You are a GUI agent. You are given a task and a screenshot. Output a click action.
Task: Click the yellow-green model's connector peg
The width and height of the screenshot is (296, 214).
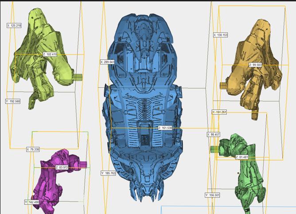(78, 77)
